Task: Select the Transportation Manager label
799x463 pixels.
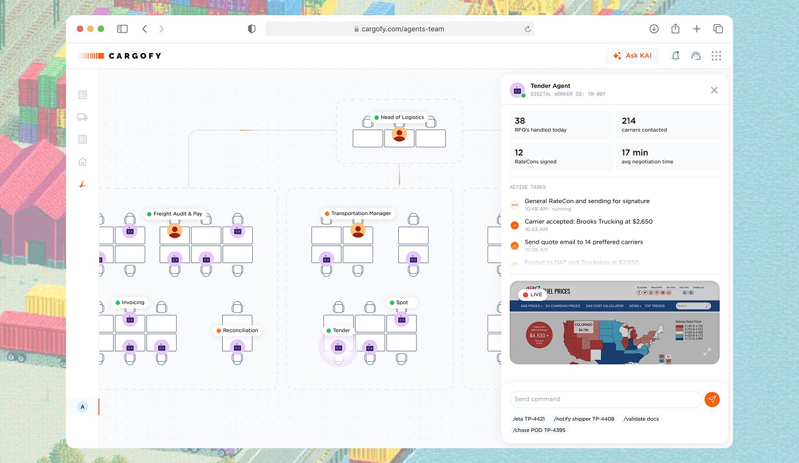Action: point(358,213)
